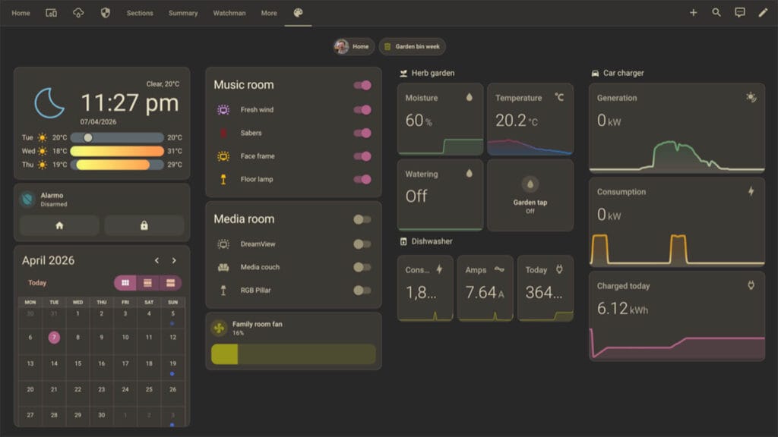The width and height of the screenshot is (778, 437).
Task: Click the Garden bin week badge
Action: pyautogui.click(x=412, y=46)
